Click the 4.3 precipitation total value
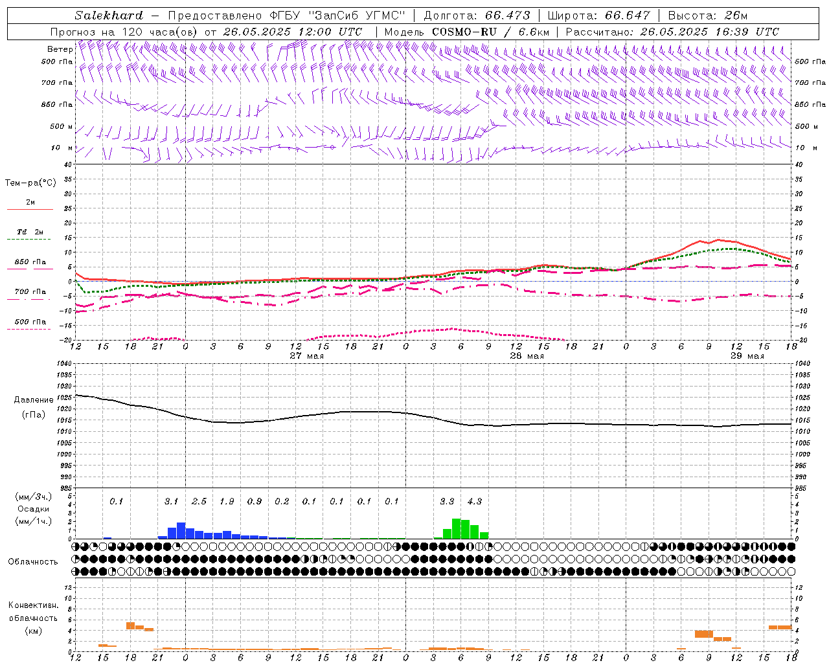Image resolution: width=829 pixels, height=663 pixels. (475, 502)
